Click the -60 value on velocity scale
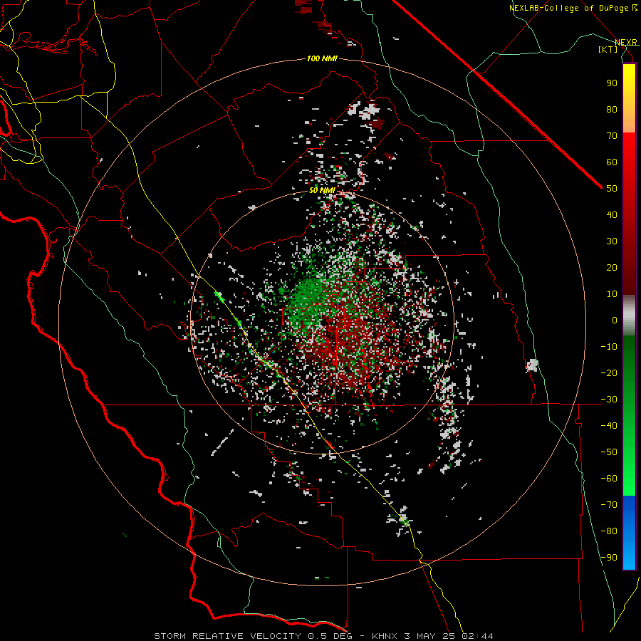The image size is (641, 641). 609,479
